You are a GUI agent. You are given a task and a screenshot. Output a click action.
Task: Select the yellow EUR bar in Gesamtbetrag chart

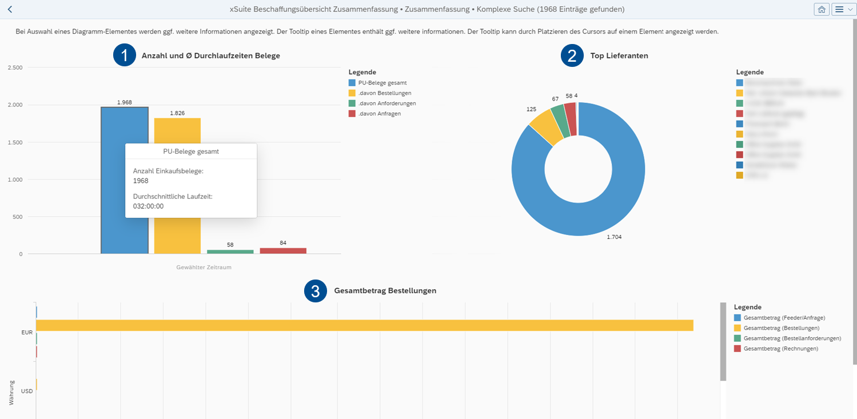pyautogui.click(x=343, y=326)
